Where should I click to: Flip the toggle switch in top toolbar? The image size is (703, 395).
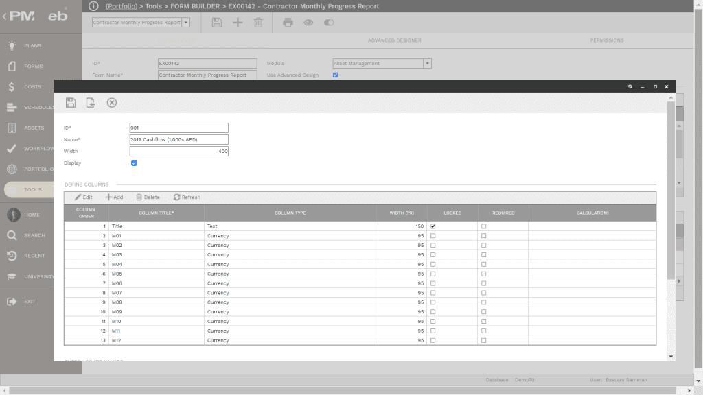(329, 23)
